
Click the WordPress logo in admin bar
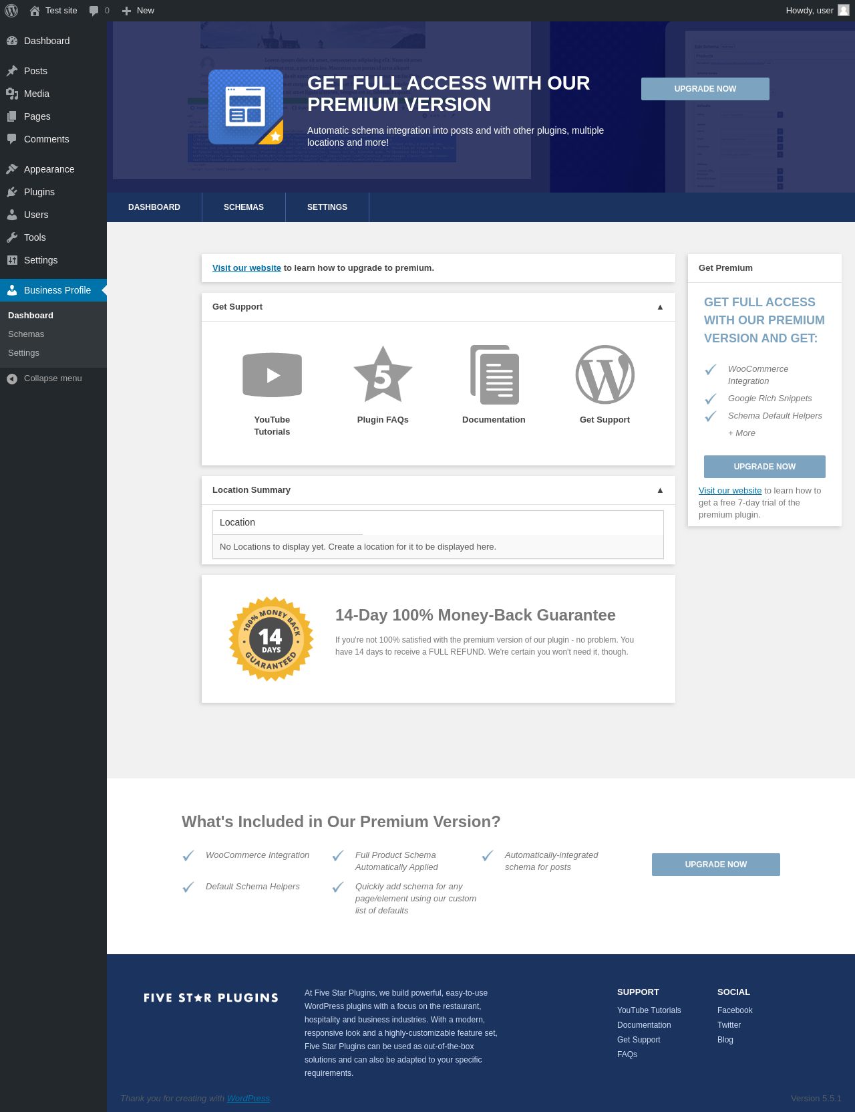[x=11, y=11]
